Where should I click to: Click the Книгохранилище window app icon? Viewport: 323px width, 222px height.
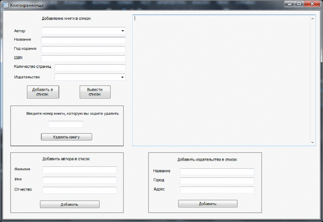pyautogui.click(x=6, y=5)
